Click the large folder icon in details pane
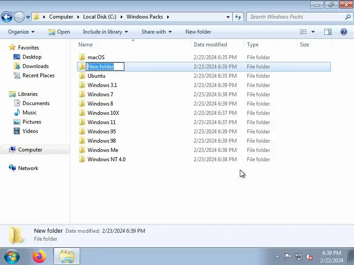Screen dimensions: 354x265 (x=16, y=235)
